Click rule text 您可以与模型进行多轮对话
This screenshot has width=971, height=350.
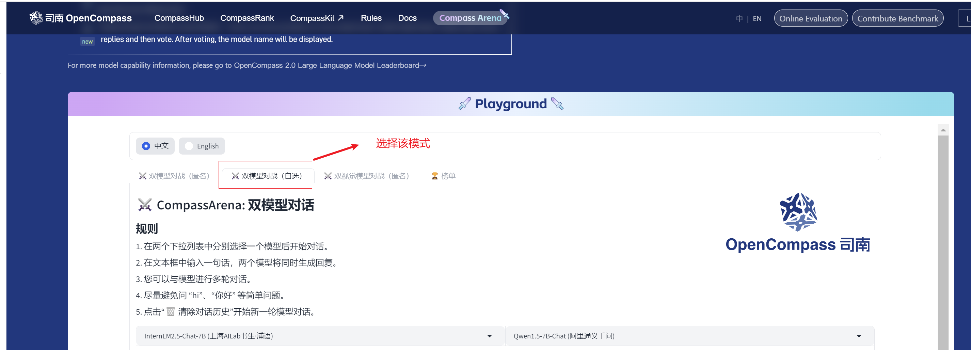(197, 279)
